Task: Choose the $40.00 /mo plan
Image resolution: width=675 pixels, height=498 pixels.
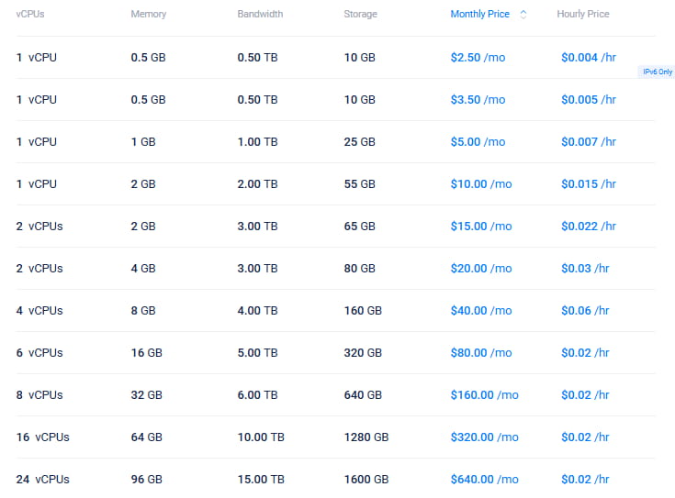Action: [x=481, y=311]
